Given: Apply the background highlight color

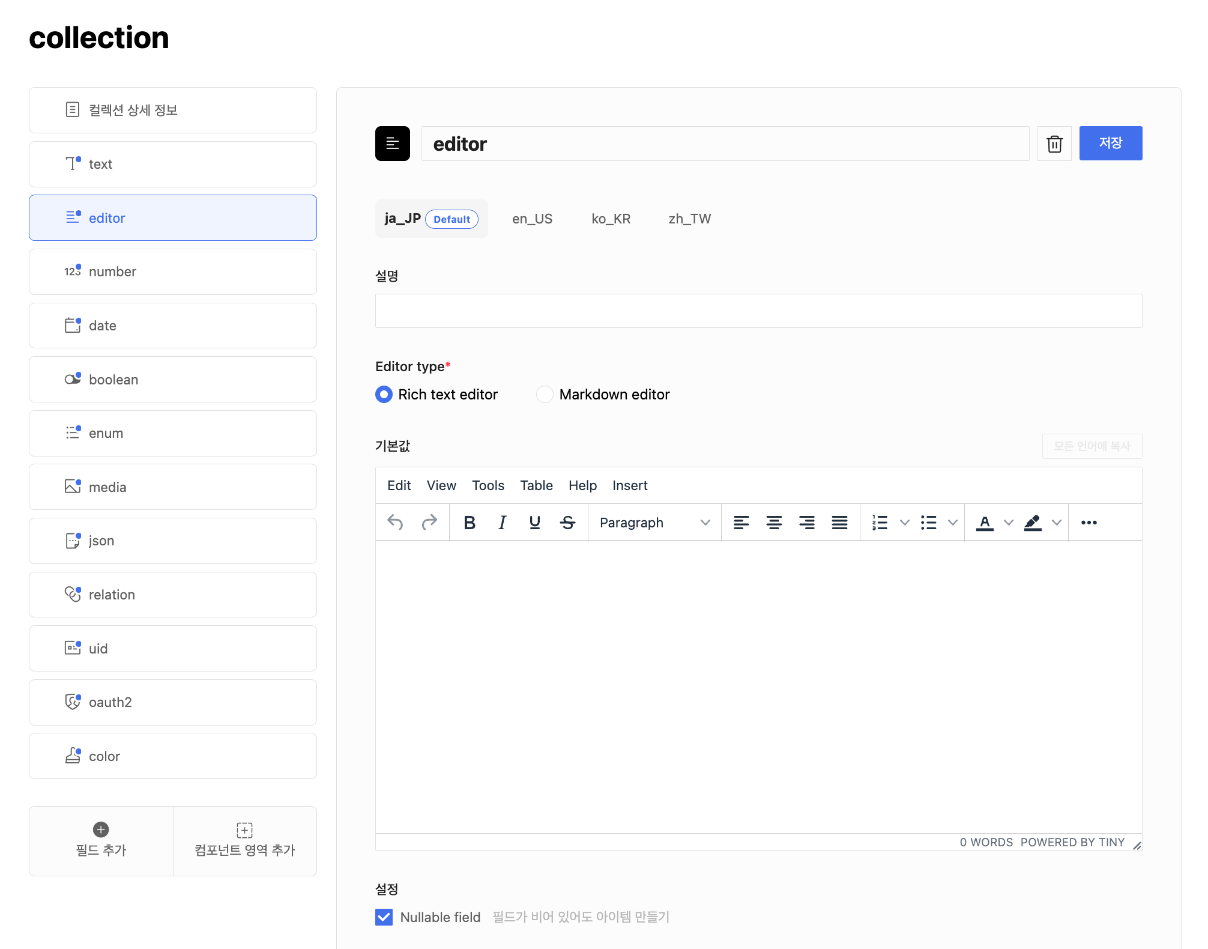Looking at the screenshot, I should 1033,523.
